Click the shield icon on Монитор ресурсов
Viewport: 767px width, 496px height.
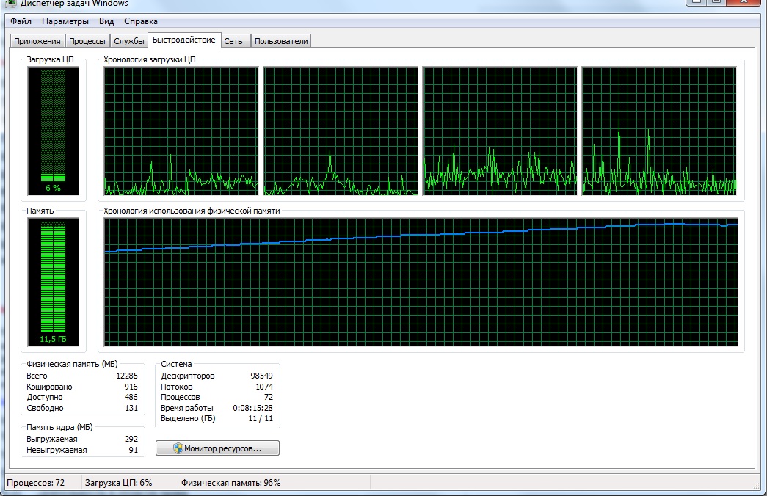point(178,448)
